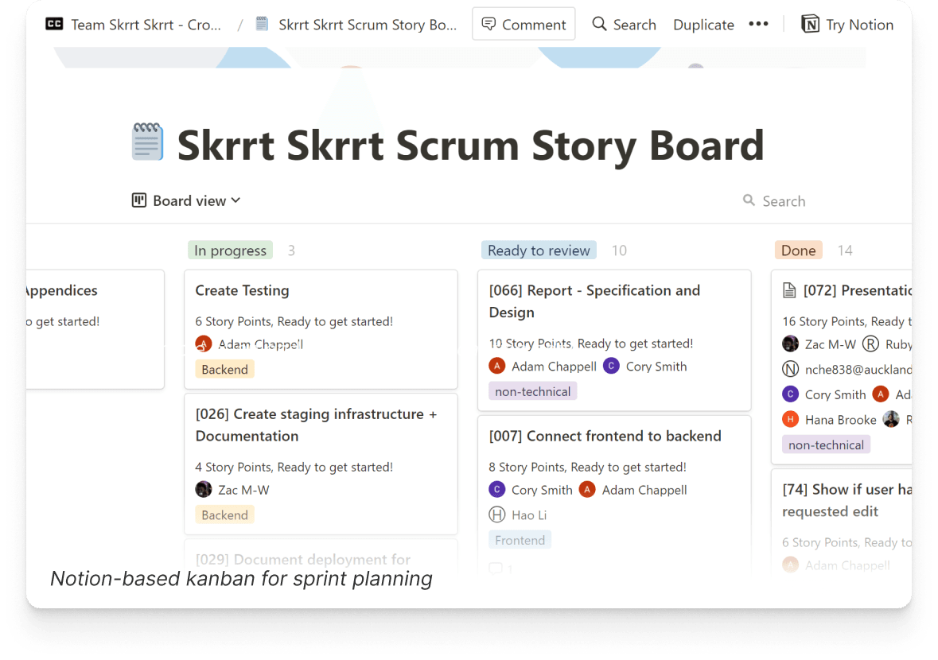Click the speech bubble Comment icon
The width and height of the screenshot is (938, 660).
pyautogui.click(x=489, y=24)
